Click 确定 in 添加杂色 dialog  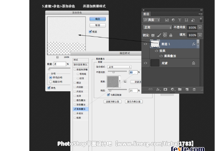point(98,19)
